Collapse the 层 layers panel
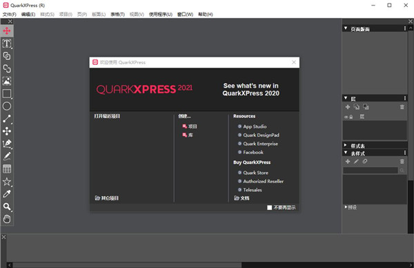Screen dimensions: 414x268 point(346,98)
